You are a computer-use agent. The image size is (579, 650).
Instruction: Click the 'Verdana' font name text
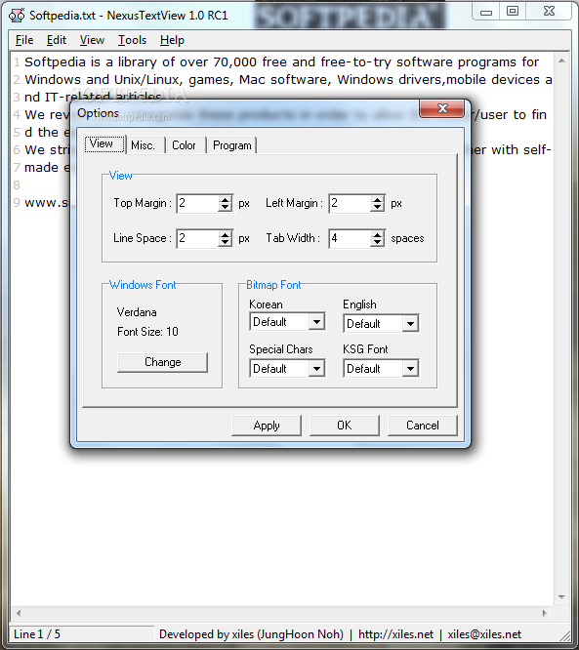pos(137,312)
